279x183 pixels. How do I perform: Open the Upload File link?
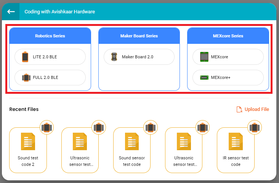point(253,109)
